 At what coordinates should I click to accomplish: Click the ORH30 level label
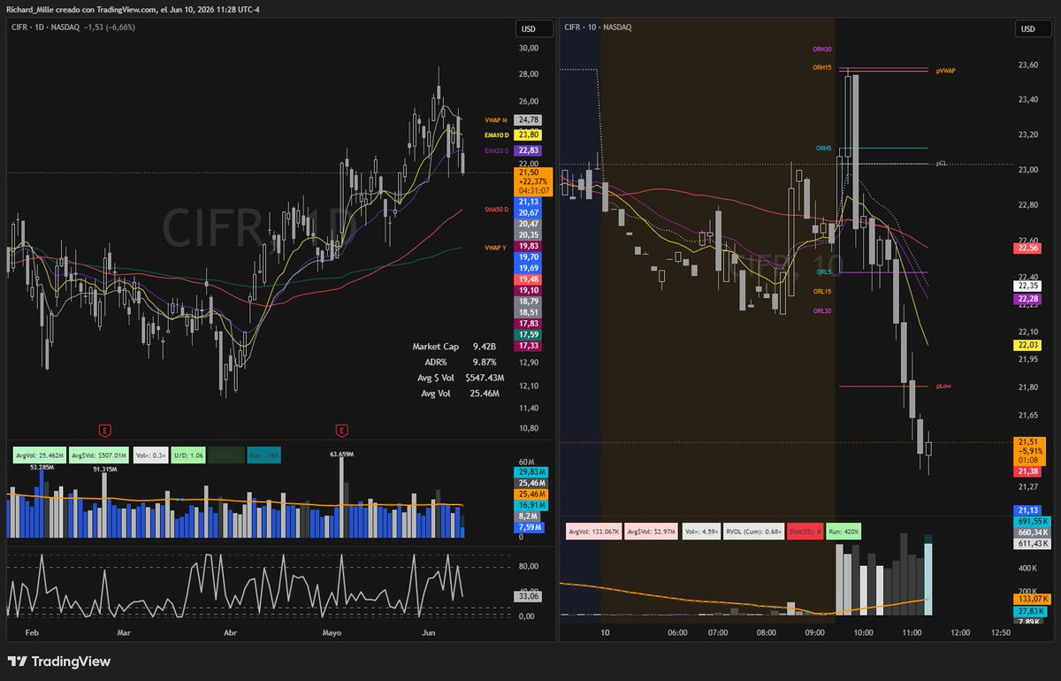click(x=822, y=50)
